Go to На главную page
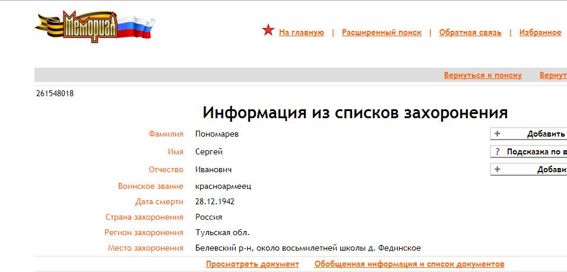Image resolution: width=567 pixels, height=272 pixels. pyautogui.click(x=302, y=33)
